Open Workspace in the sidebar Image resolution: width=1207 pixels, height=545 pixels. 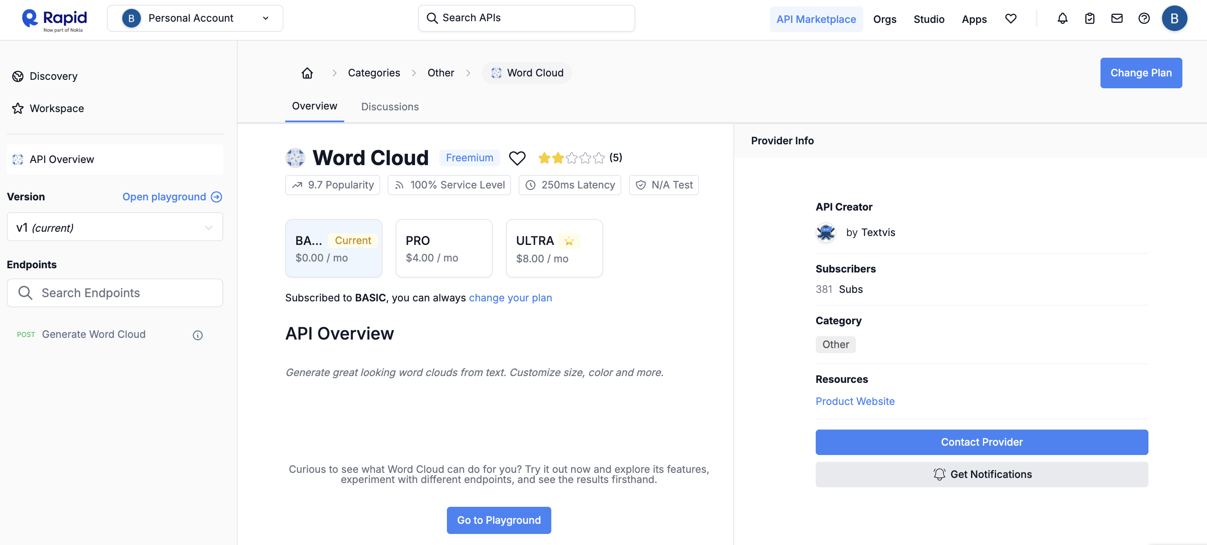[x=48, y=108]
